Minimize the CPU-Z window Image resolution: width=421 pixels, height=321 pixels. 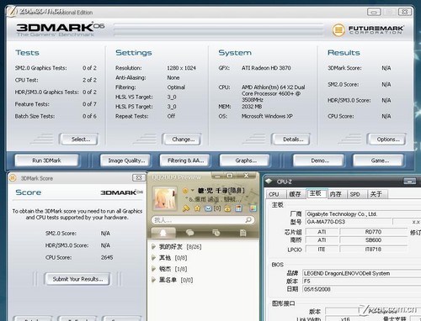[410, 182]
